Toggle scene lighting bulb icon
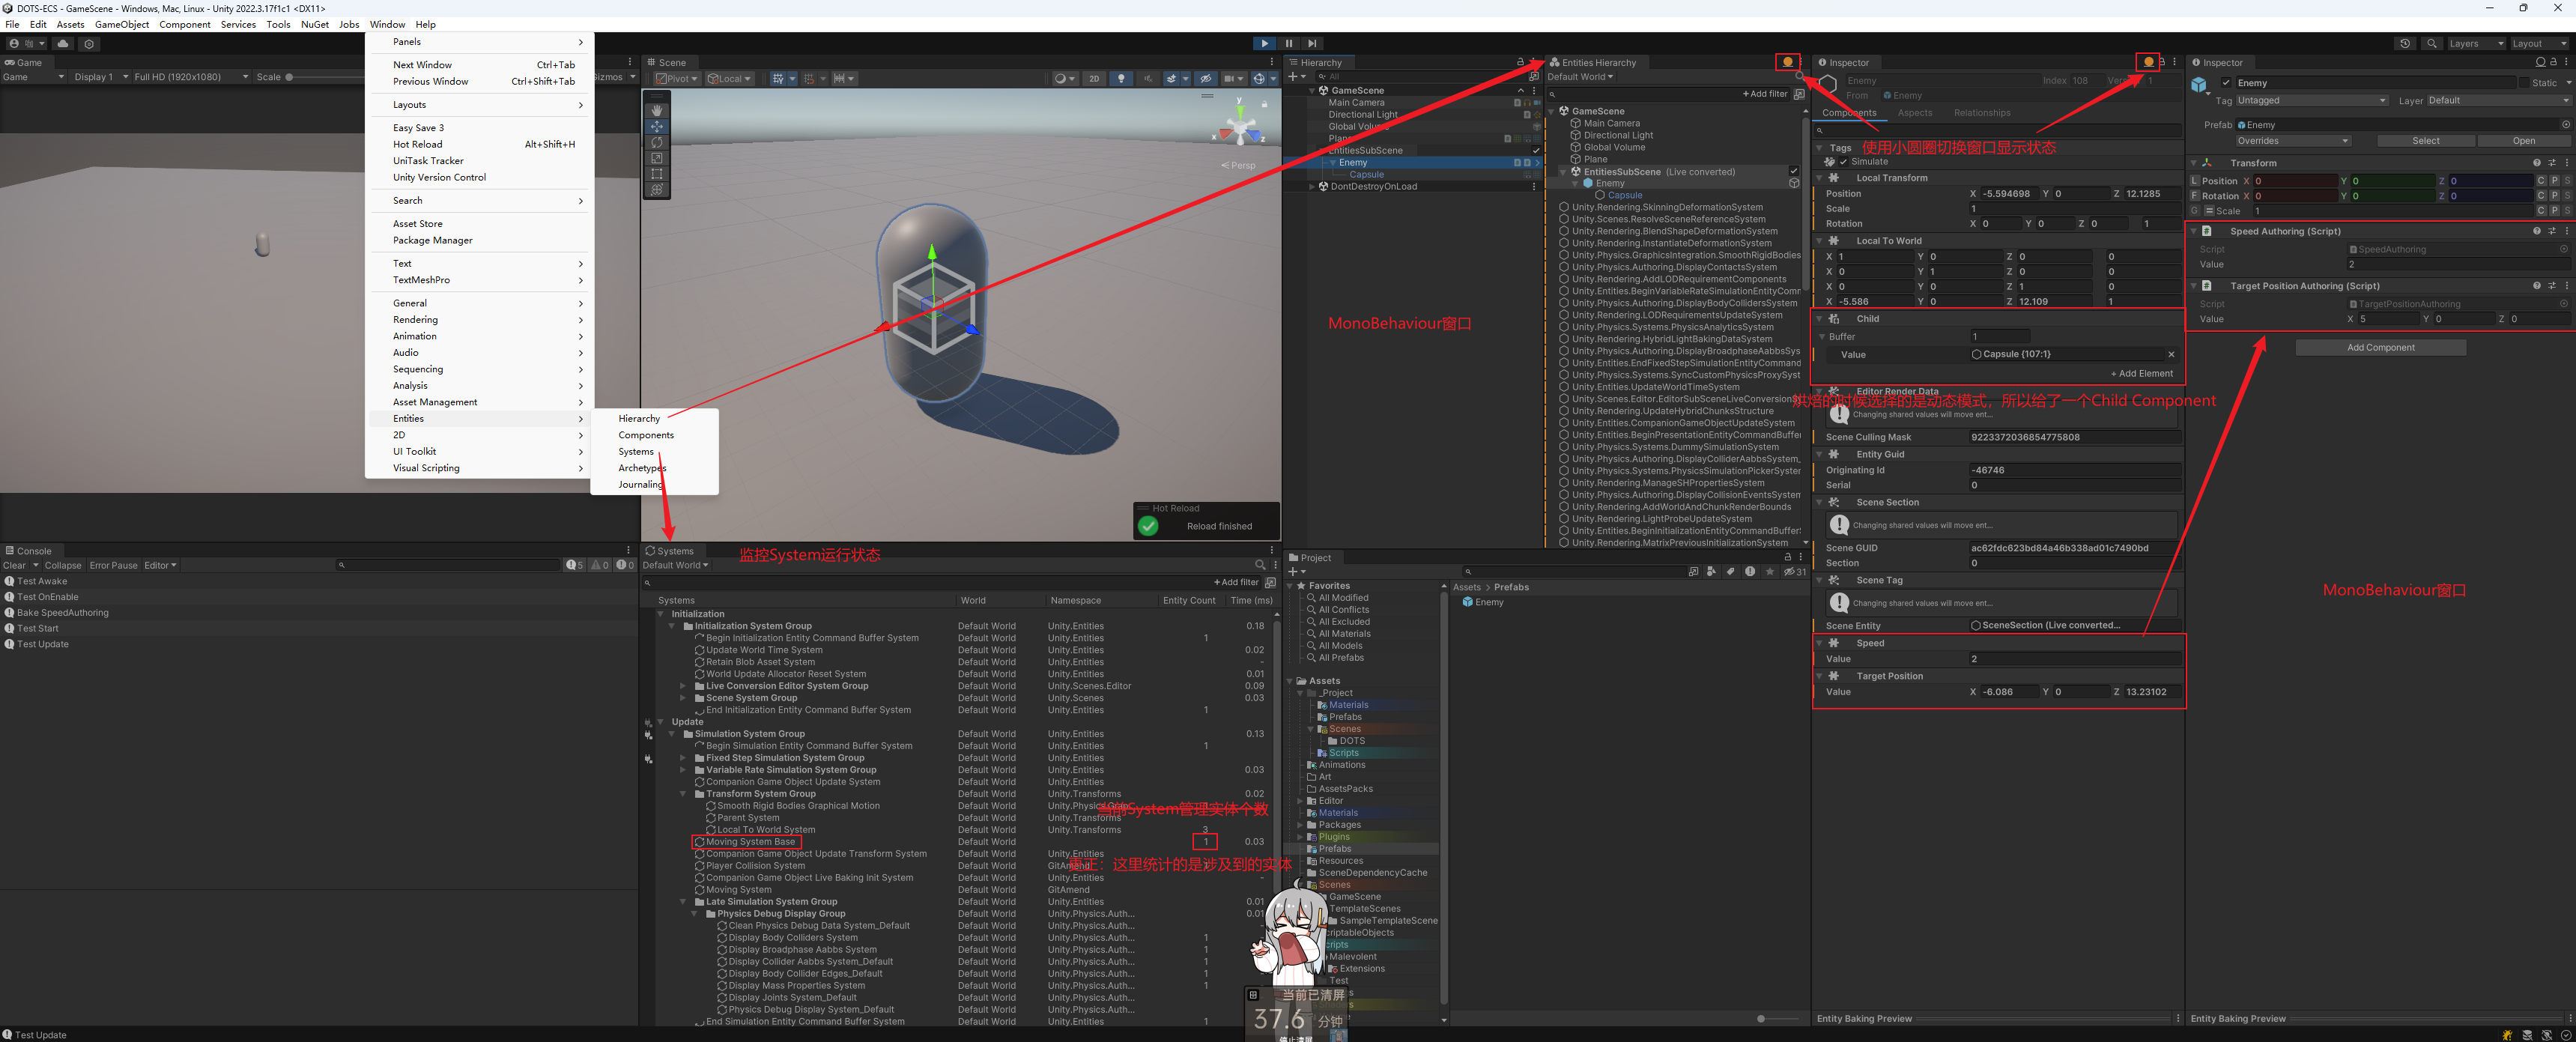Screen dimensions: 2576x1042 point(1121,79)
